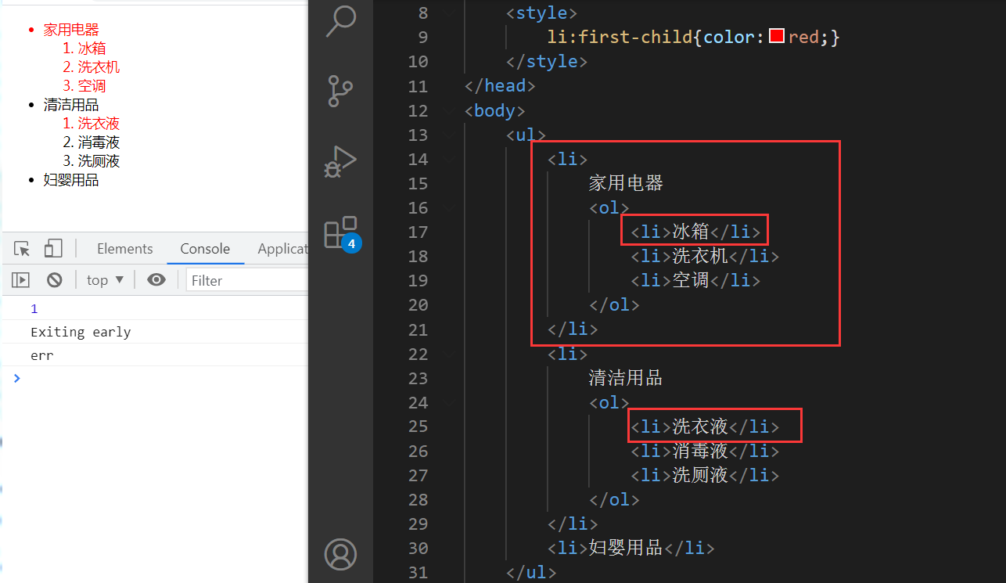Fold the li block on line 14
The width and height of the screenshot is (1006, 583).
pos(449,159)
